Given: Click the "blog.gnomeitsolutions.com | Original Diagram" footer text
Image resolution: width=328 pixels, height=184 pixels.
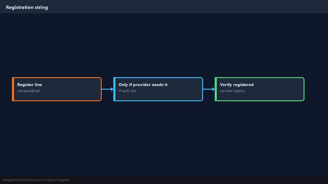Looking at the screenshot, I should [x=36, y=180].
